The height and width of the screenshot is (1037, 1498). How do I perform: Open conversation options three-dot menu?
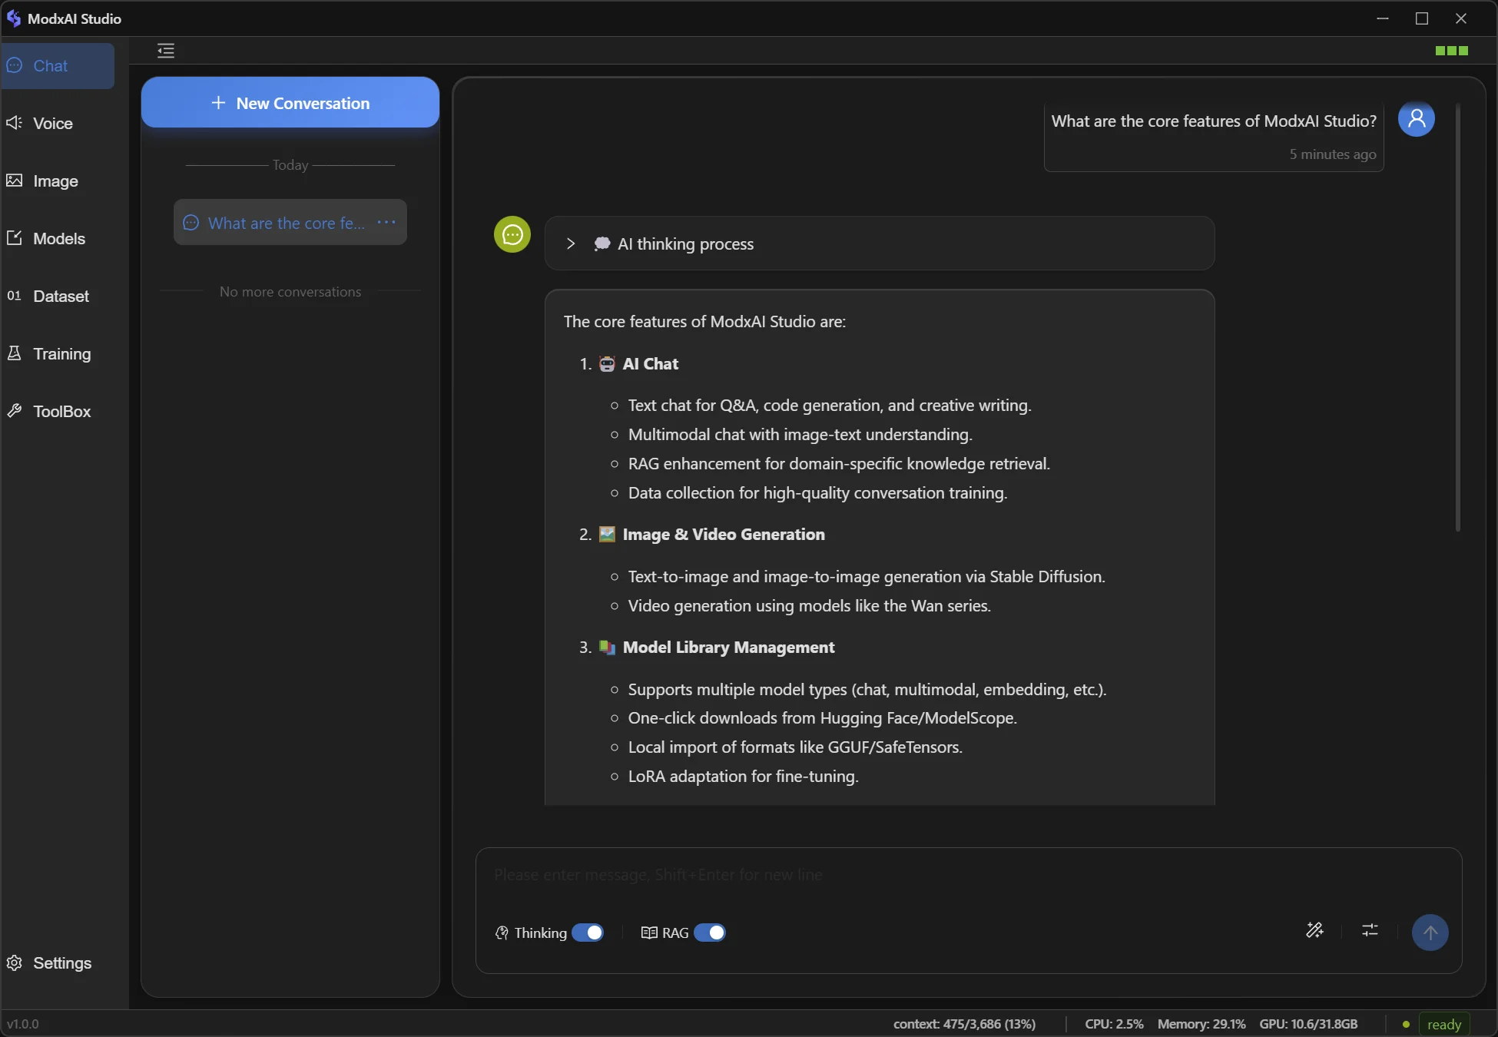pos(386,223)
